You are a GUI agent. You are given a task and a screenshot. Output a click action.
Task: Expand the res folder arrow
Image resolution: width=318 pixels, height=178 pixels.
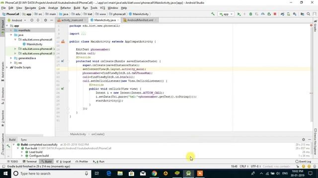click(11, 63)
